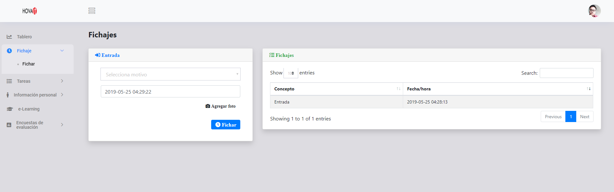Open the Show entries count dropdown
Screen dimensions: 614x192
(291, 73)
